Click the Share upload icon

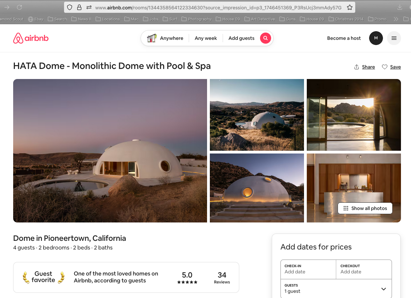[357, 67]
